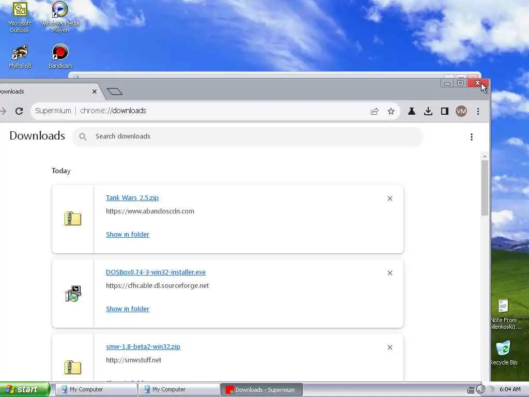
Task: Click the downloads page scrollbar thumb
Action: (485, 188)
